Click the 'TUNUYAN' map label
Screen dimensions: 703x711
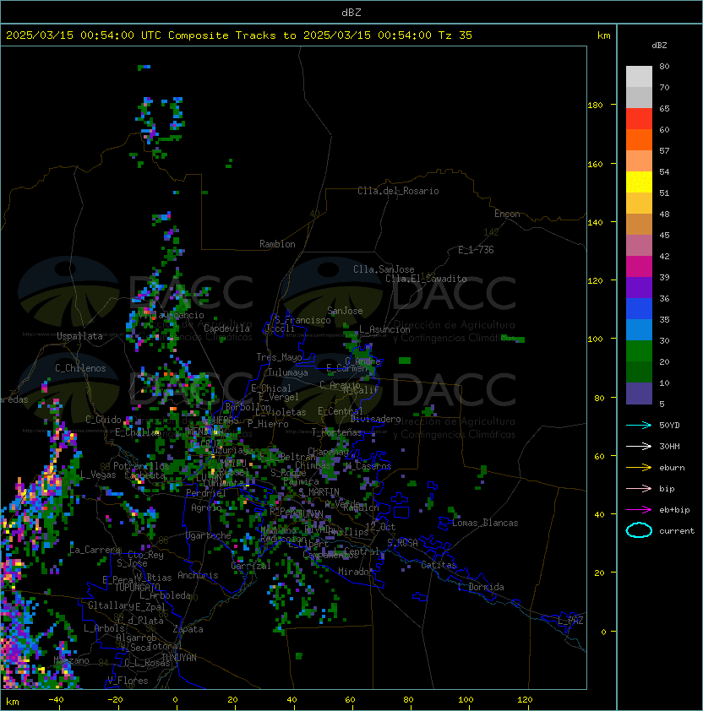[179, 658]
